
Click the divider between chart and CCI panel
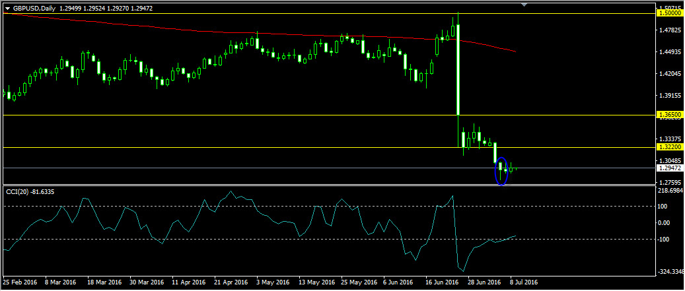[330, 186]
